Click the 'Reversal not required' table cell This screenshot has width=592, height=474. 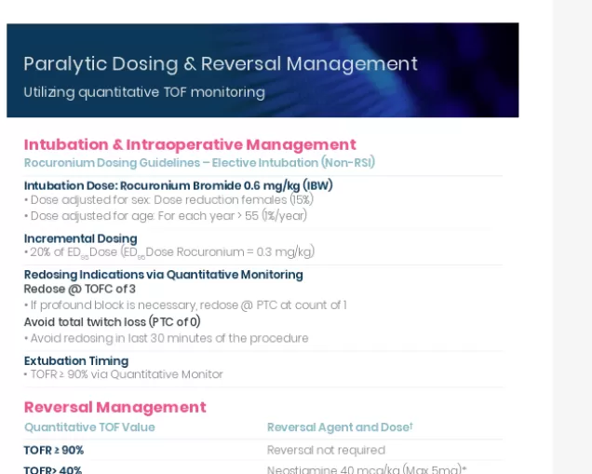pyautogui.click(x=326, y=450)
